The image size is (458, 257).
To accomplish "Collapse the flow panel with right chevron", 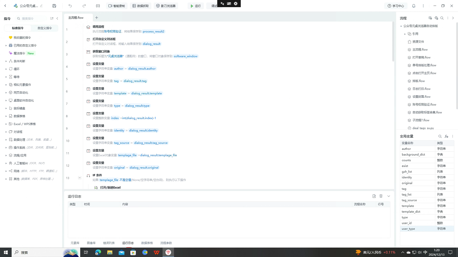I will pos(453,18).
